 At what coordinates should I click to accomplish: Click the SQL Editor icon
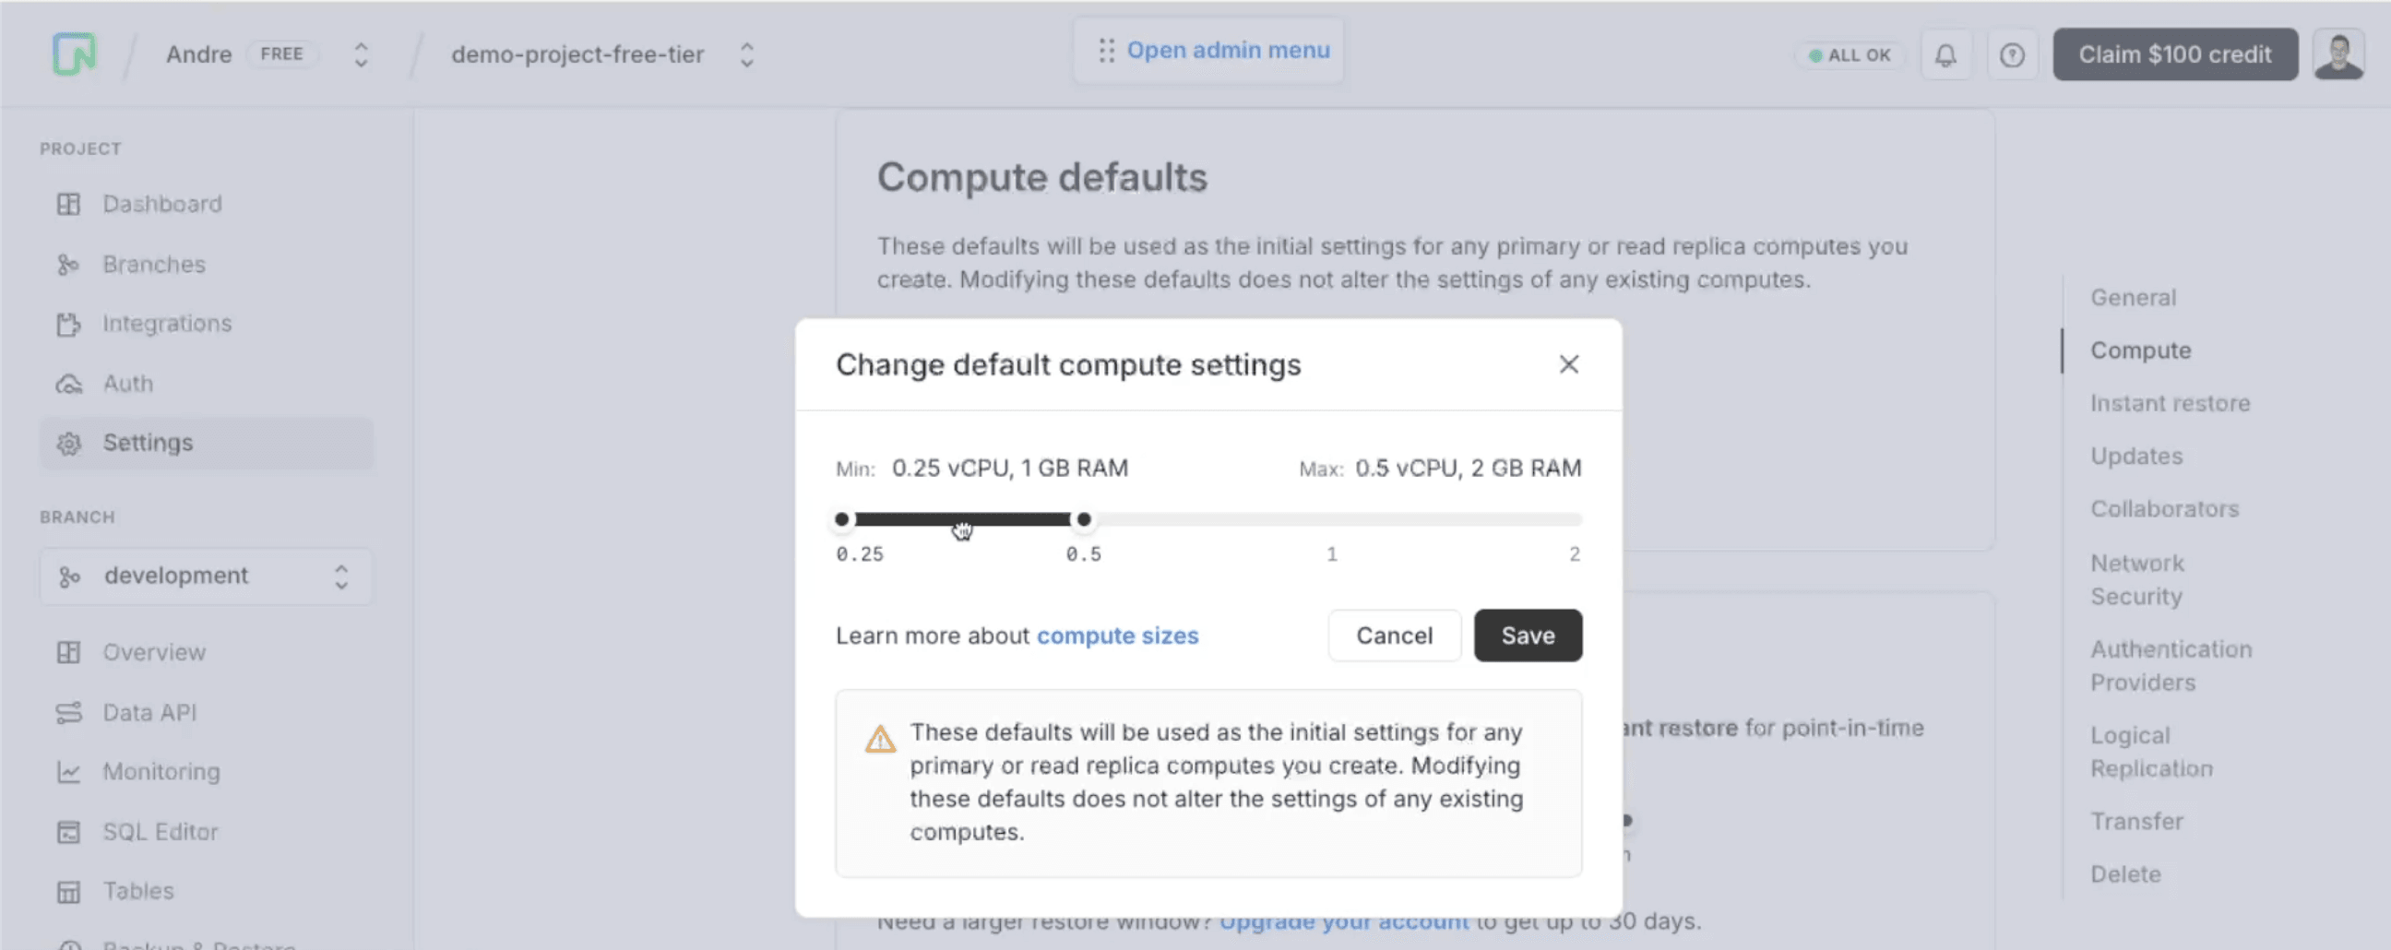pos(68,831)
